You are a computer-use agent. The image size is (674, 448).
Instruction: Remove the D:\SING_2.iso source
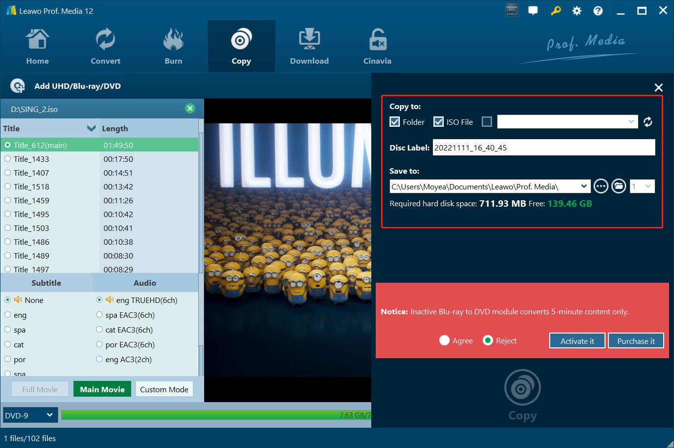click(190, 109)
